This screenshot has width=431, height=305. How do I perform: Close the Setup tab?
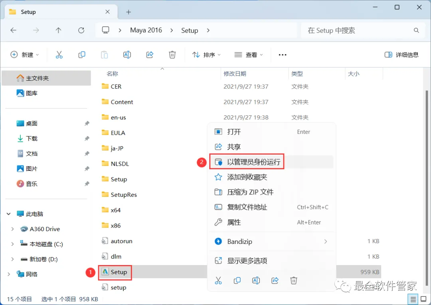coord(107,12)
